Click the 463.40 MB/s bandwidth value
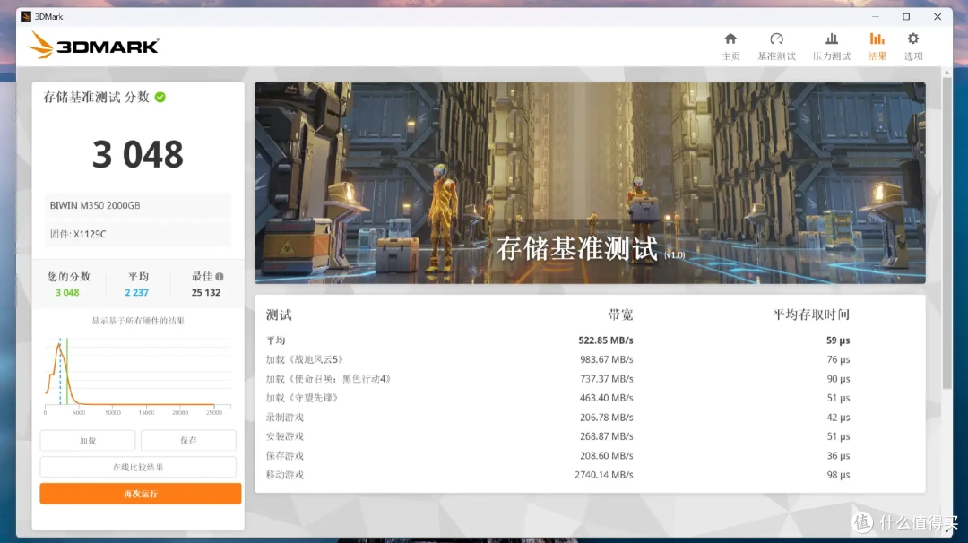 click(606, 398)
